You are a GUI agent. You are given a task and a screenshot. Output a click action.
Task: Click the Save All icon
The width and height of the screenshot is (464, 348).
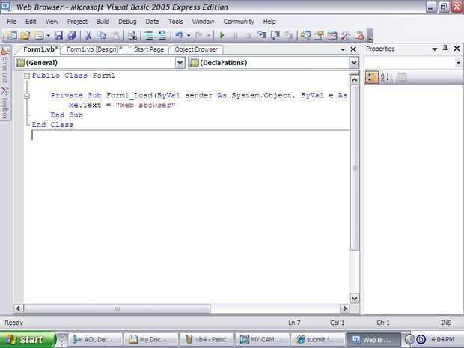[x=72, y=35]
